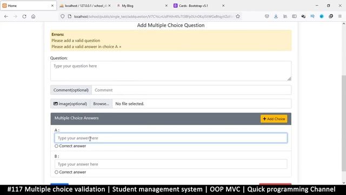Screen dimensions: 346x195
Task: Switch to the Home tab
Action: (x=28, y=6)
